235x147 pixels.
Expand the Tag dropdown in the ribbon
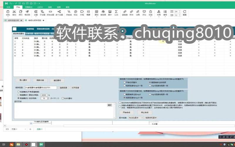pos(151,17)
